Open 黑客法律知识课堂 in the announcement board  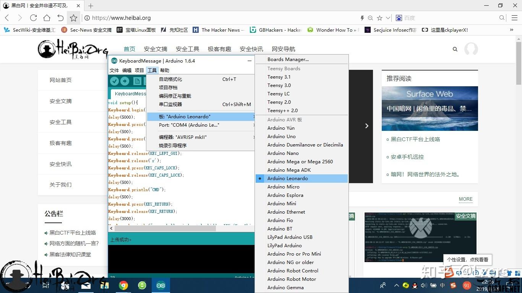click(x=70, y=254)
